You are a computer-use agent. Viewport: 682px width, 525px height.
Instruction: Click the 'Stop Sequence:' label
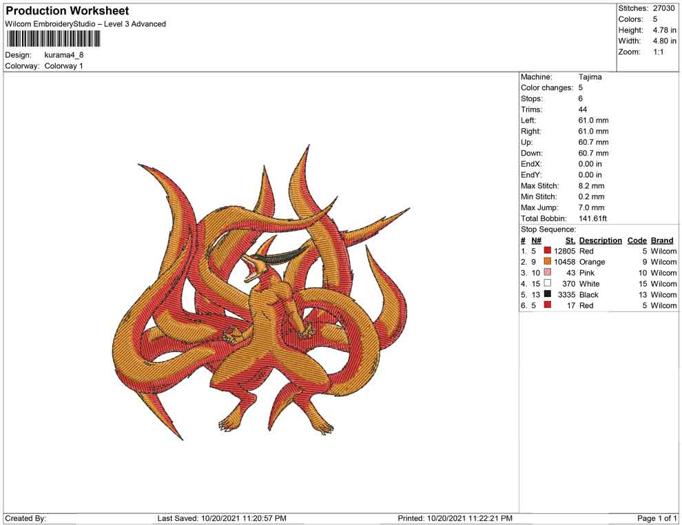[548, 229]
